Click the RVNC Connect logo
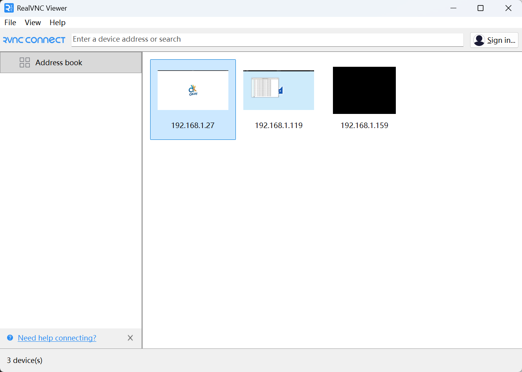 [34, 40]
